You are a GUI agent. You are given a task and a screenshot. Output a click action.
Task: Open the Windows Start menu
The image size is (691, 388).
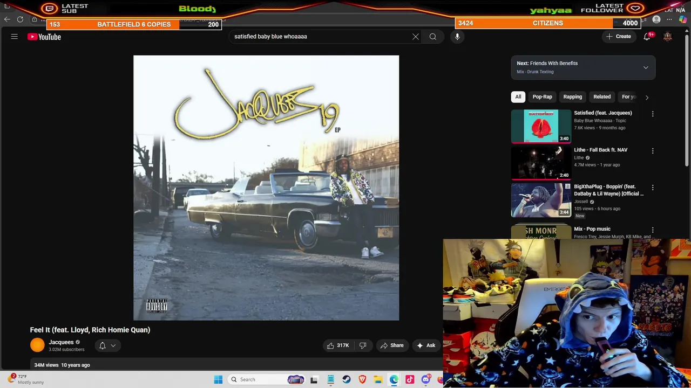tap(218, 379)
